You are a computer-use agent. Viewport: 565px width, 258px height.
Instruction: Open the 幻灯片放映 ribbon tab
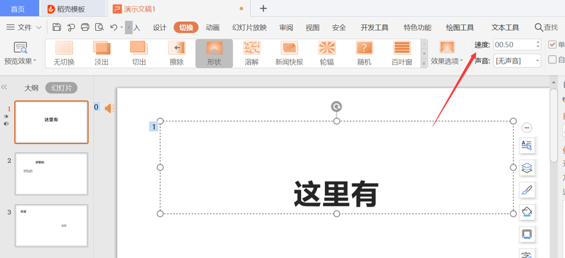coord(249,28)
